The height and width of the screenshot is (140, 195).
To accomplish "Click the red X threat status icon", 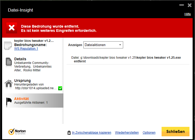I will (x=12, y=28).
